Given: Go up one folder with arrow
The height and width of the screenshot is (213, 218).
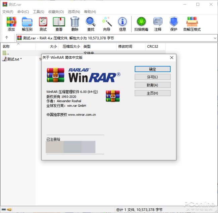Looking at the screenshot, I should (x=6, y=37).
